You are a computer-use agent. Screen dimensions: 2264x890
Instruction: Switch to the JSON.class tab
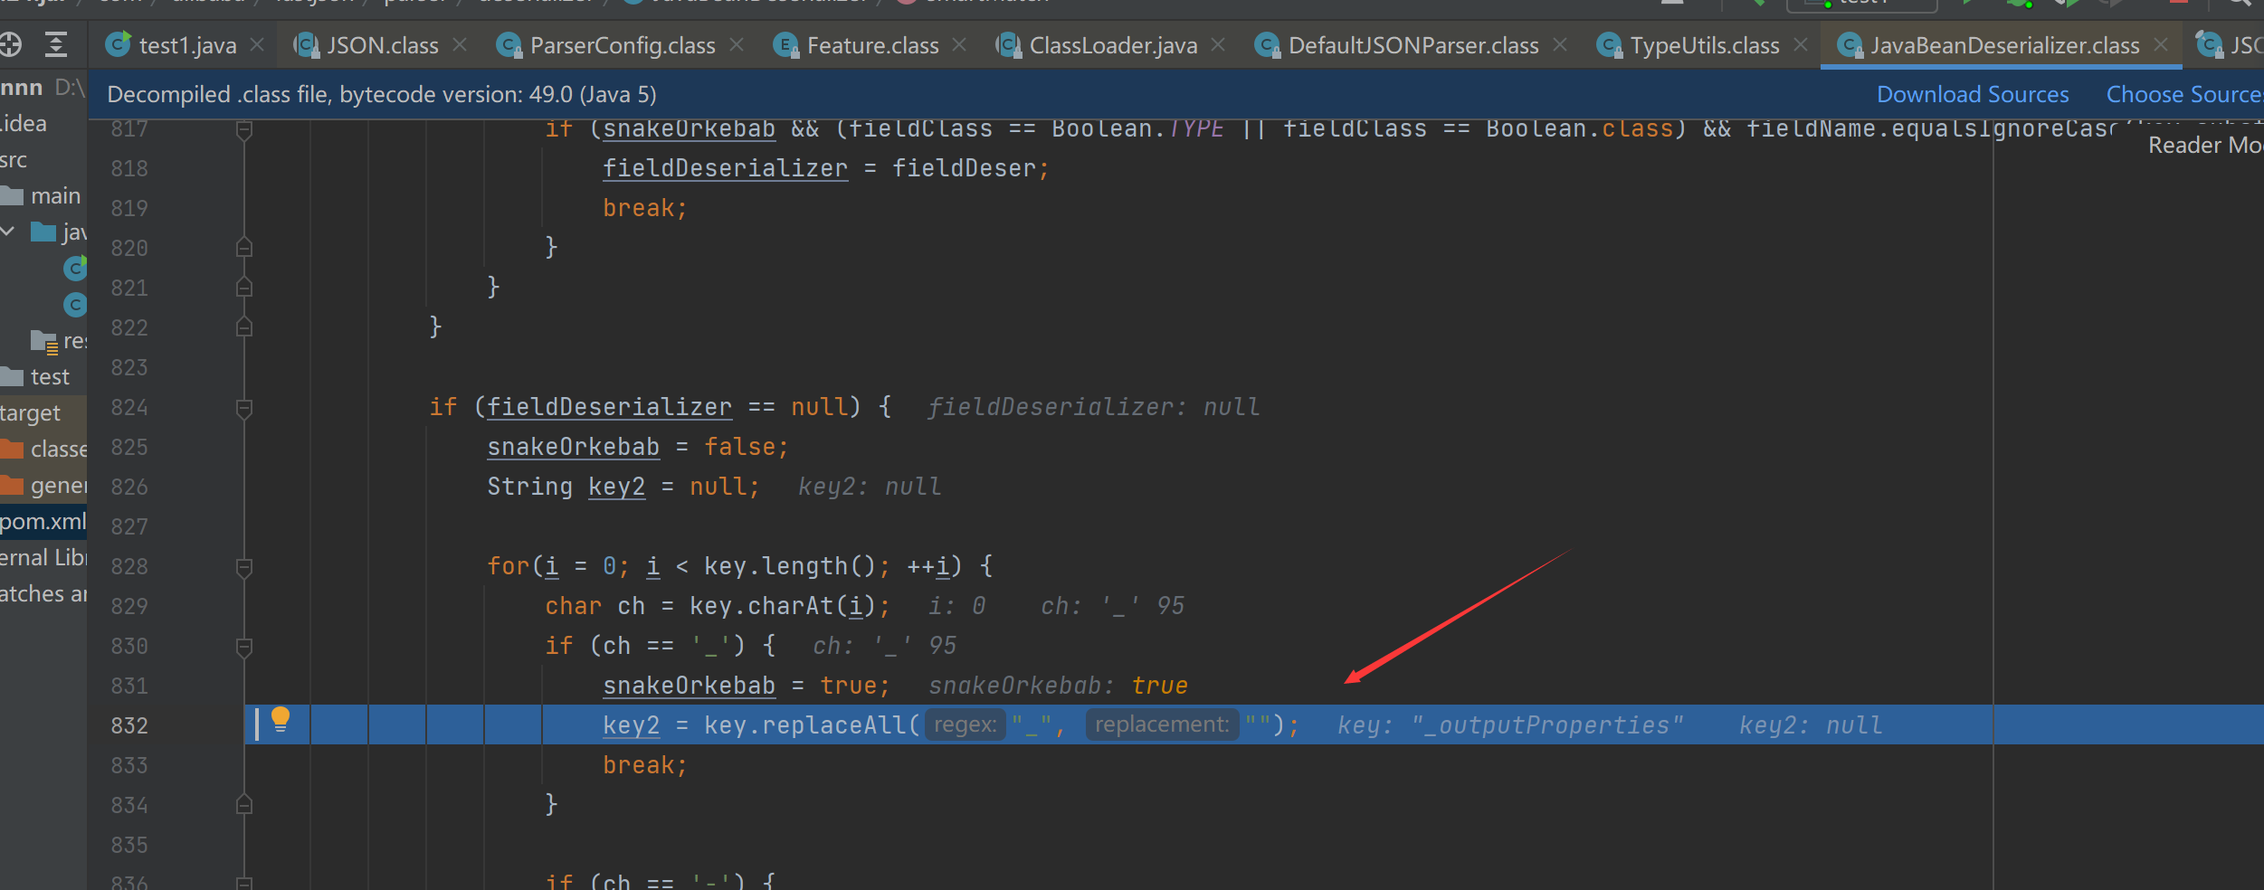click(383, 45)
